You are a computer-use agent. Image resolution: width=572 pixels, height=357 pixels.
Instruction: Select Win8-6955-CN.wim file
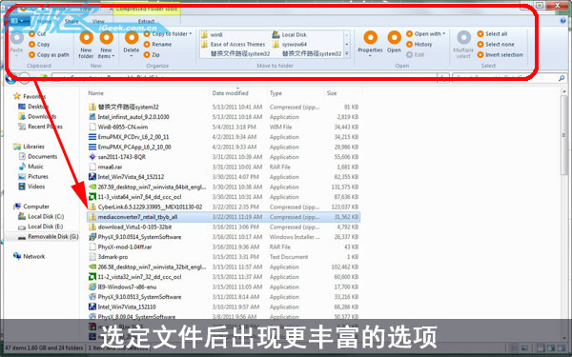point(123,127)
